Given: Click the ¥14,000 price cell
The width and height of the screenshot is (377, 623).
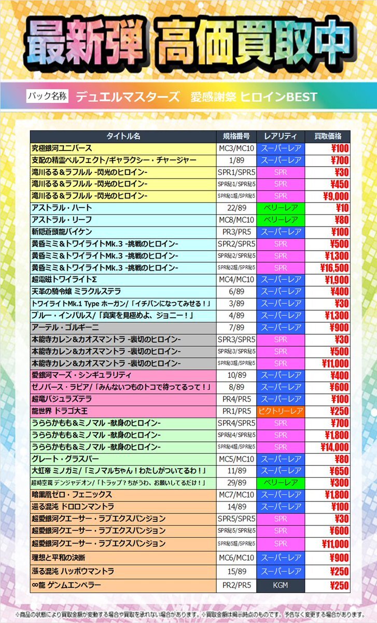Looking at the screenshot, I should [x=328, y=447].
